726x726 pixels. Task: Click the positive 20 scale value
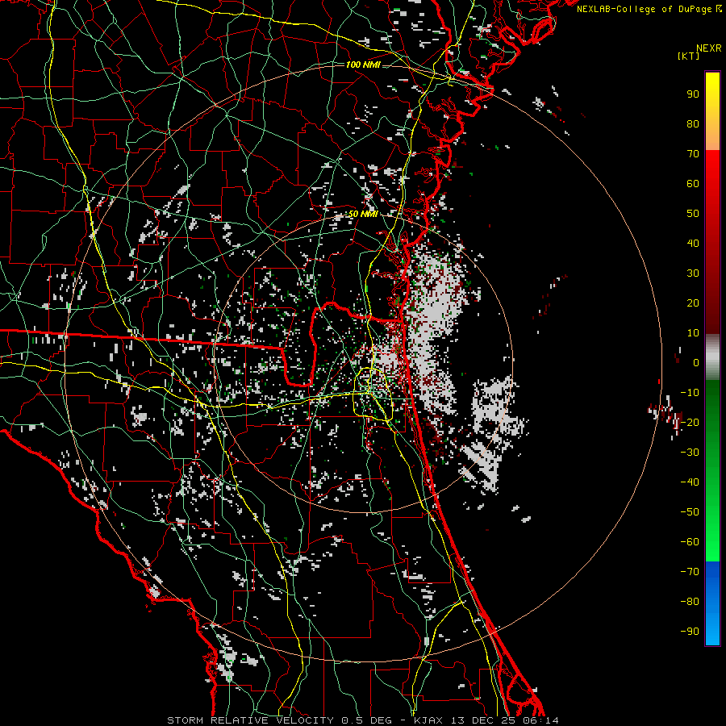pos(693,303)
